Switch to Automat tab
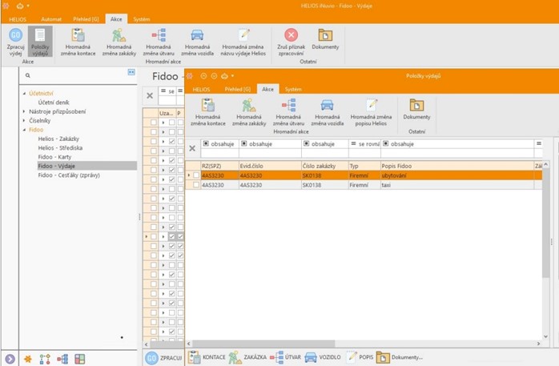This screenshot has width=559, height=366. tap(51, 19)
